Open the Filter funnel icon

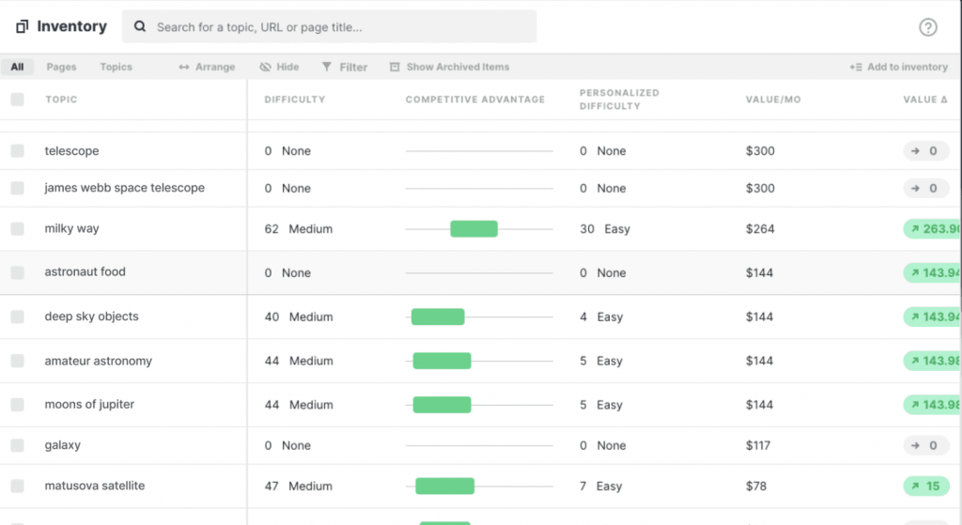[327, 67]
